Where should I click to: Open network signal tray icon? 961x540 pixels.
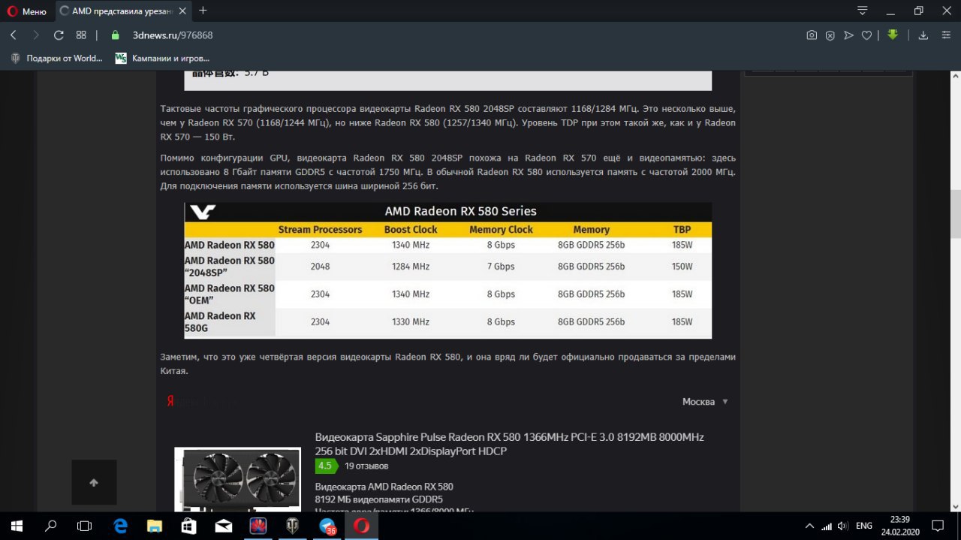click(827, 526)
